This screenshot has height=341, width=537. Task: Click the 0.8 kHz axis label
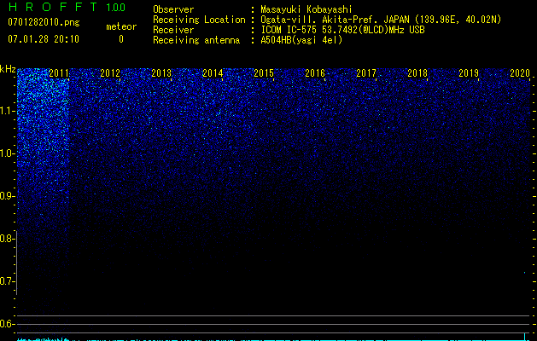coord(6,239)
